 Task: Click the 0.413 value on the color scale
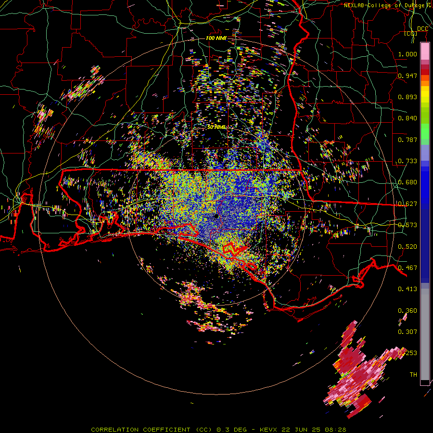click(408, 289)
